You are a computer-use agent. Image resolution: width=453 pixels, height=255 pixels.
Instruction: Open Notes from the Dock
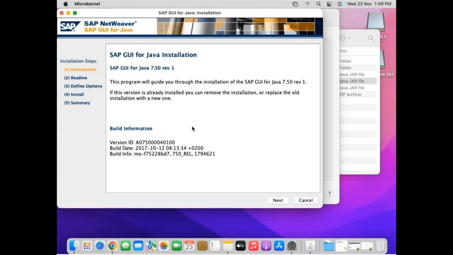pos(228,245)
